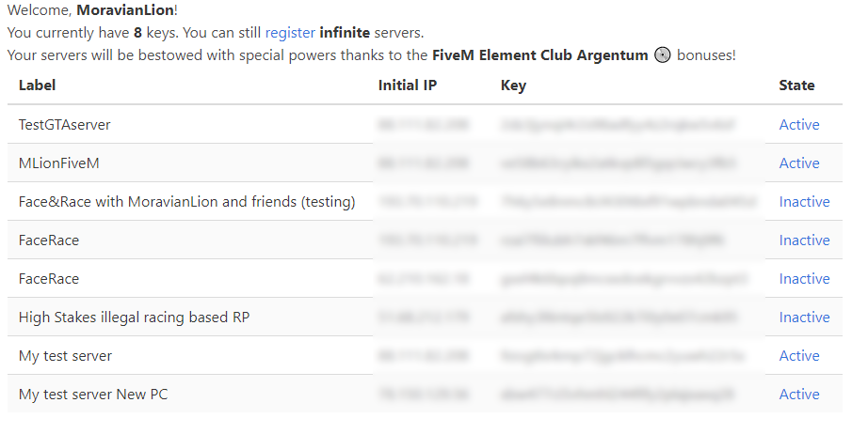Click the Argentum badge icon

pyautogui.click(x=663, y=55)
